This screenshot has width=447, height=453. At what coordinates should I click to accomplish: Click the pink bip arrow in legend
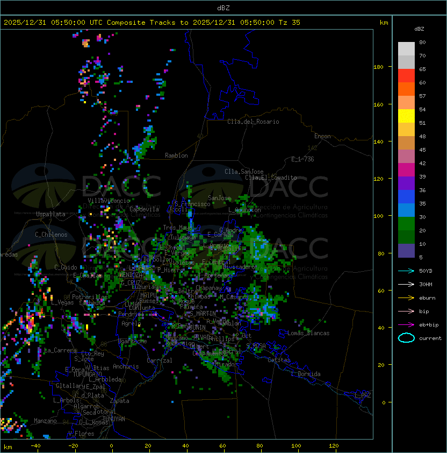coord(406,311)
